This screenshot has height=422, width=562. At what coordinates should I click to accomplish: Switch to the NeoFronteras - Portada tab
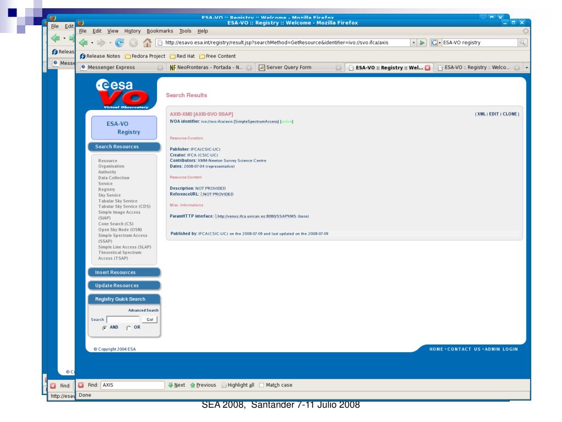[210, 68]
